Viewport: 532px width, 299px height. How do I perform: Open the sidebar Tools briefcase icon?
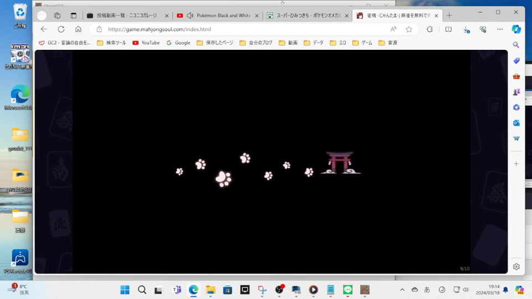516,76
